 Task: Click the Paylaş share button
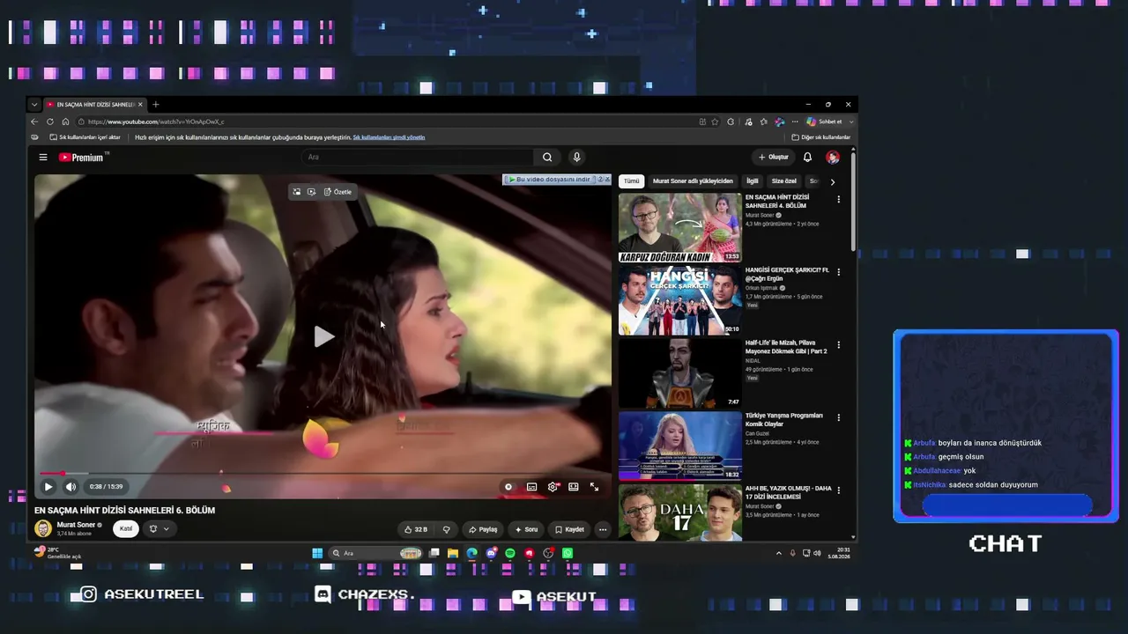483,529
